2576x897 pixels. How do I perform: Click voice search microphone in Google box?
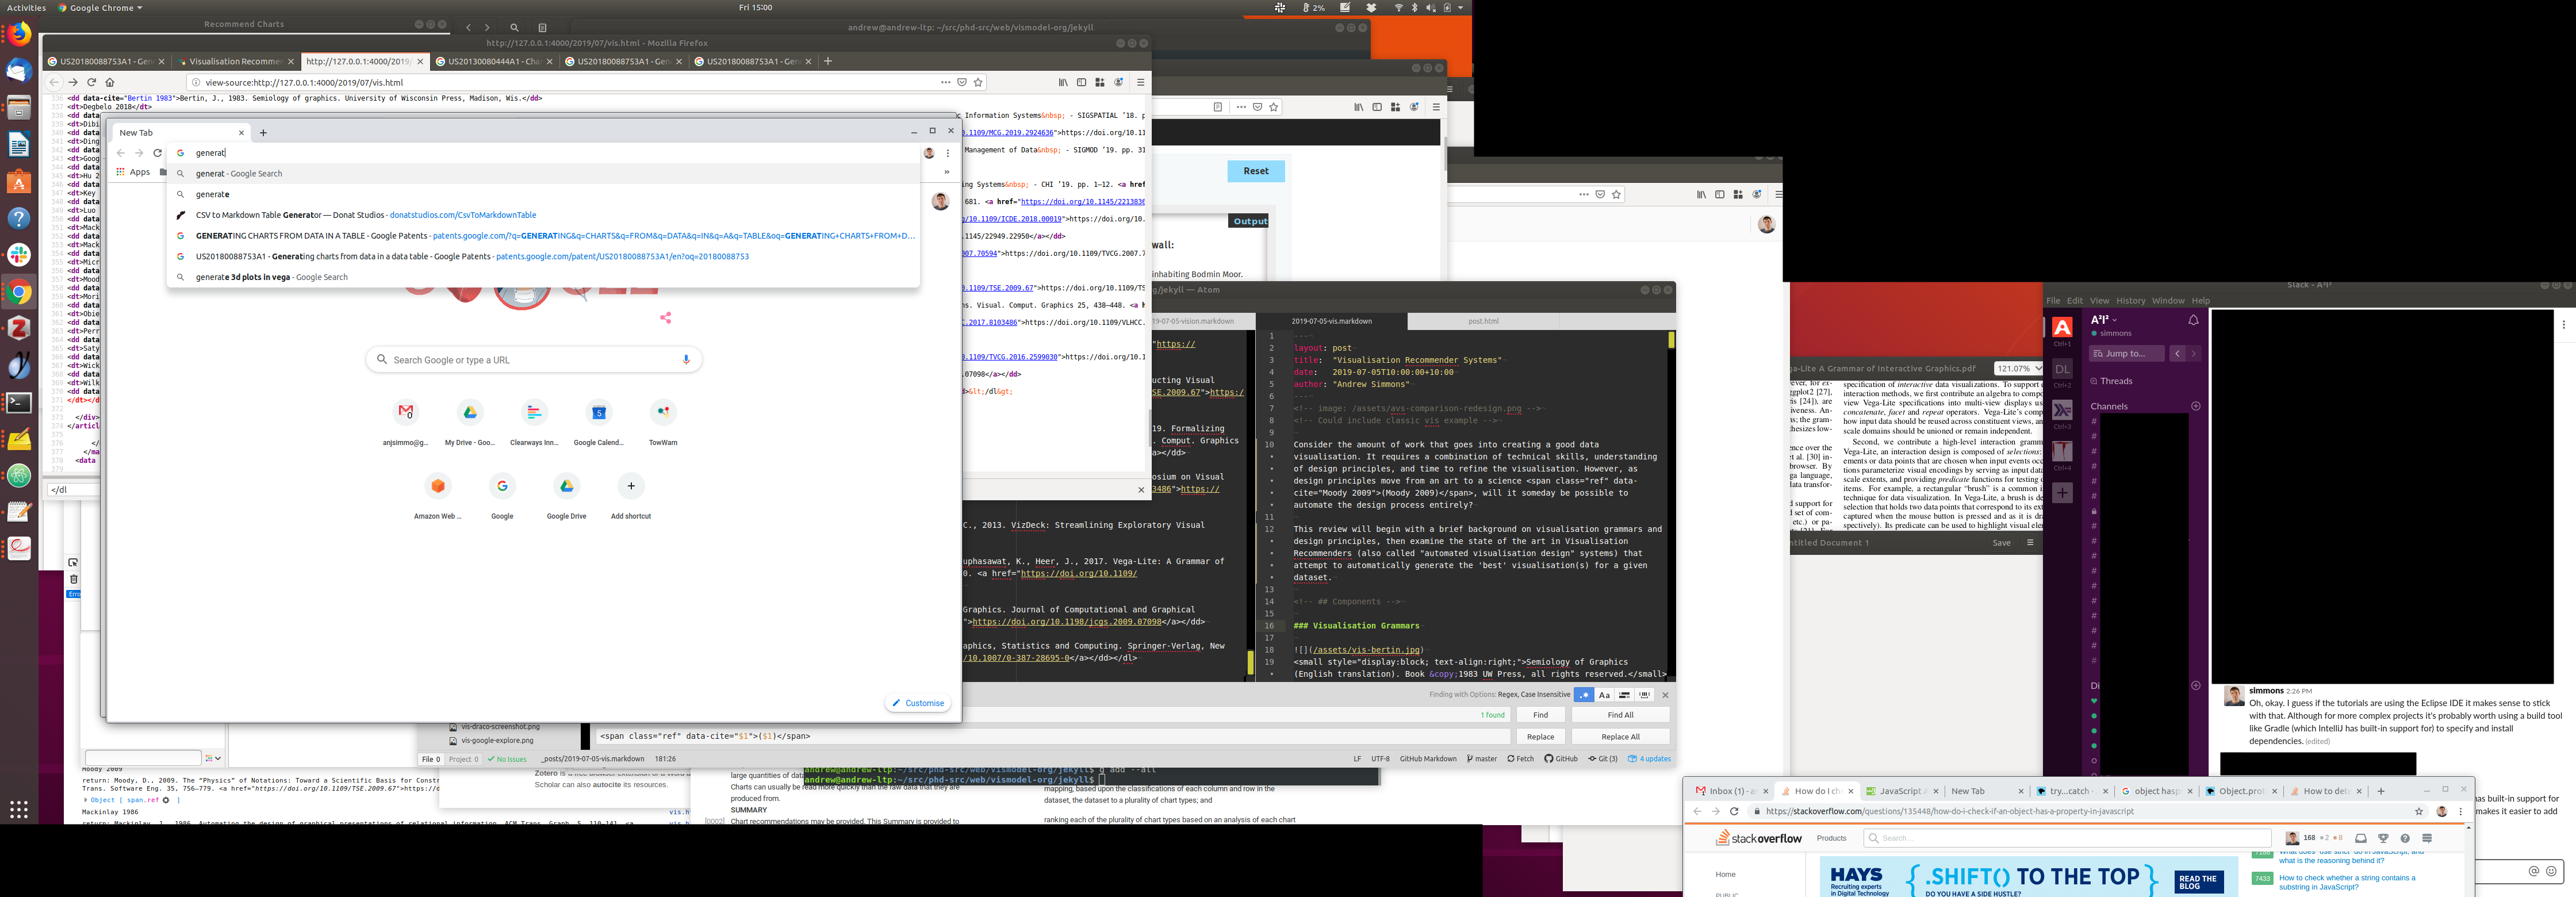click(x=686, y=360)
